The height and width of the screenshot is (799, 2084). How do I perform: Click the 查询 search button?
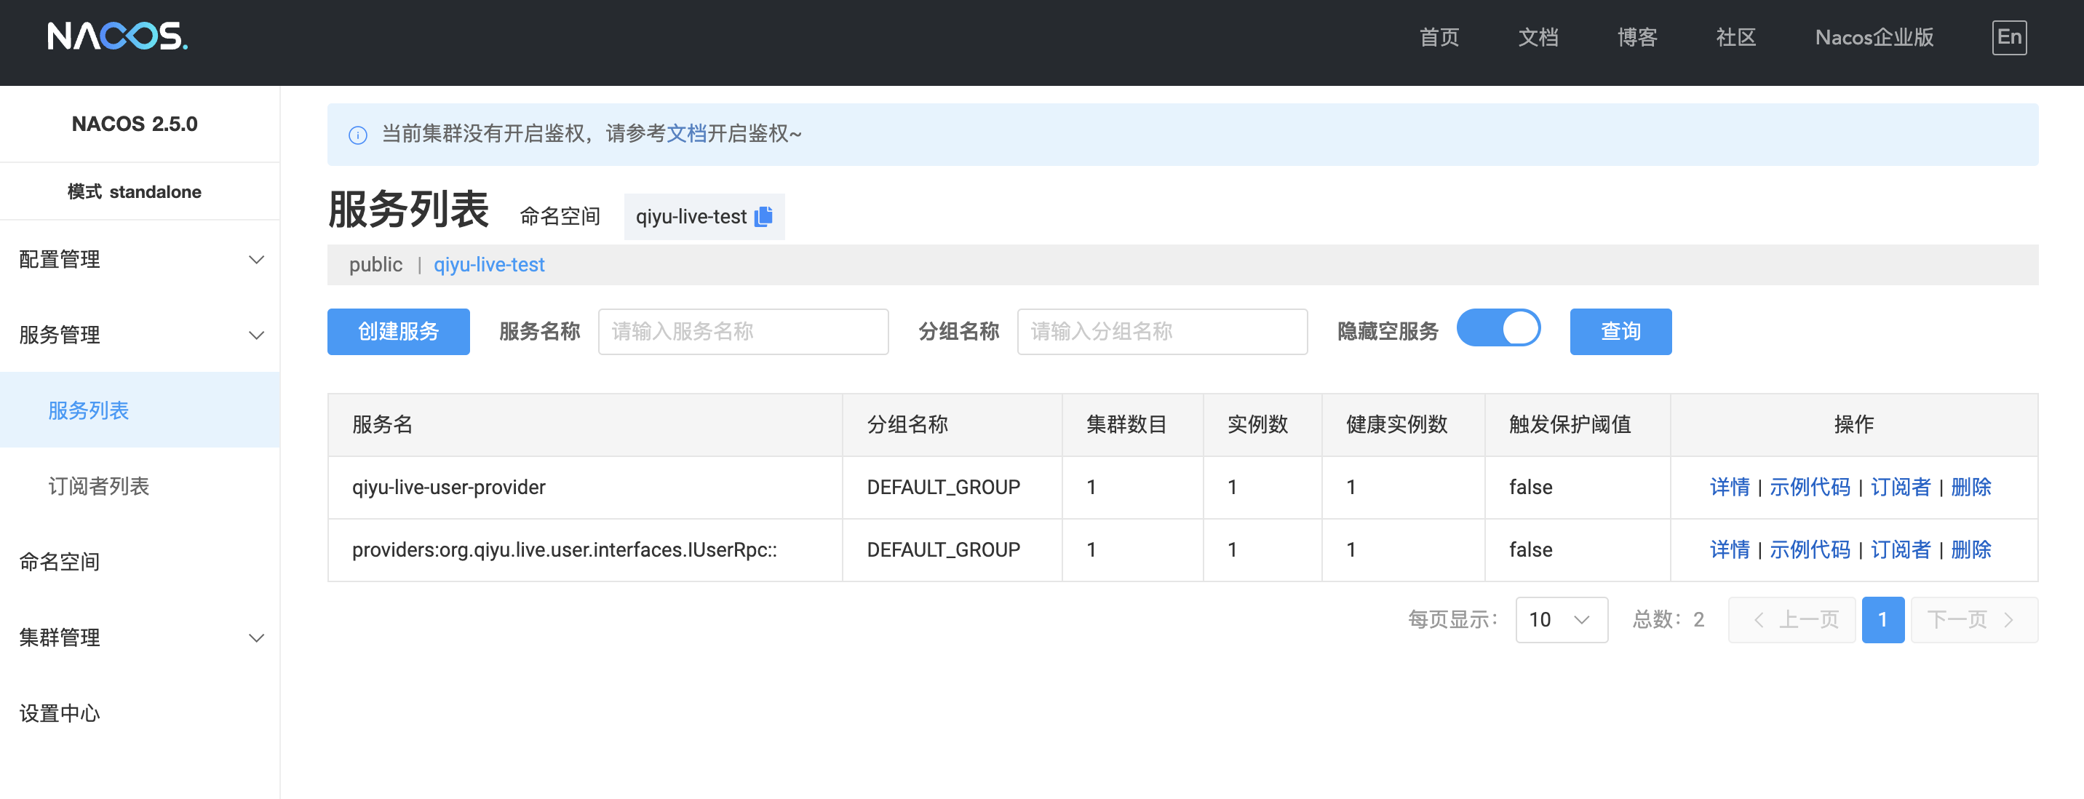(1620, 332)
